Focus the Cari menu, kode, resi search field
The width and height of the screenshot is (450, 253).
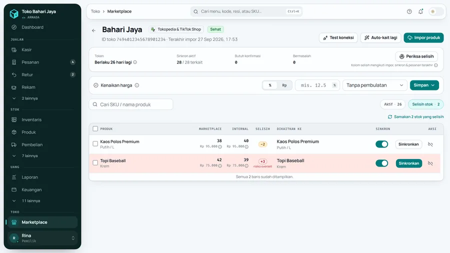coord(246,11)
